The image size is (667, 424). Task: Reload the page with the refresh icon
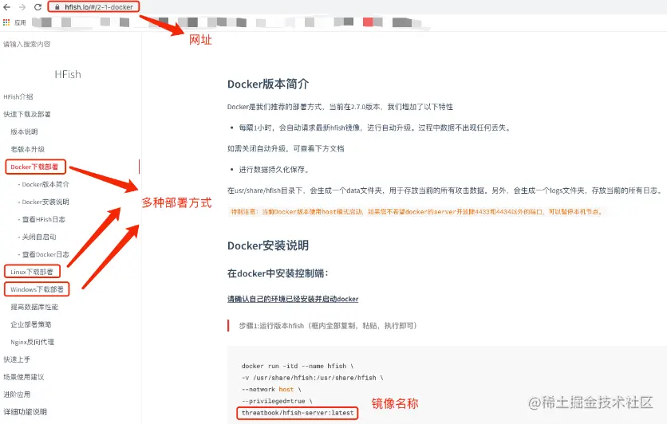[37, 7]
